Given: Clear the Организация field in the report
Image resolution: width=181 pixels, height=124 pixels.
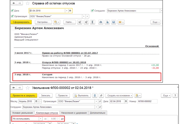Looking at the screenshot, I should (87, 16).
